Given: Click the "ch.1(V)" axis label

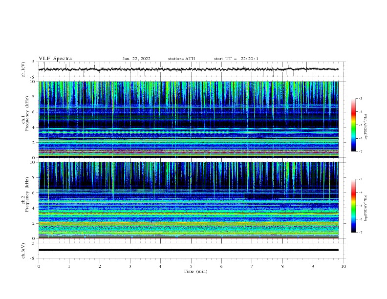Looking at the screenshot, I should [23, 69].
